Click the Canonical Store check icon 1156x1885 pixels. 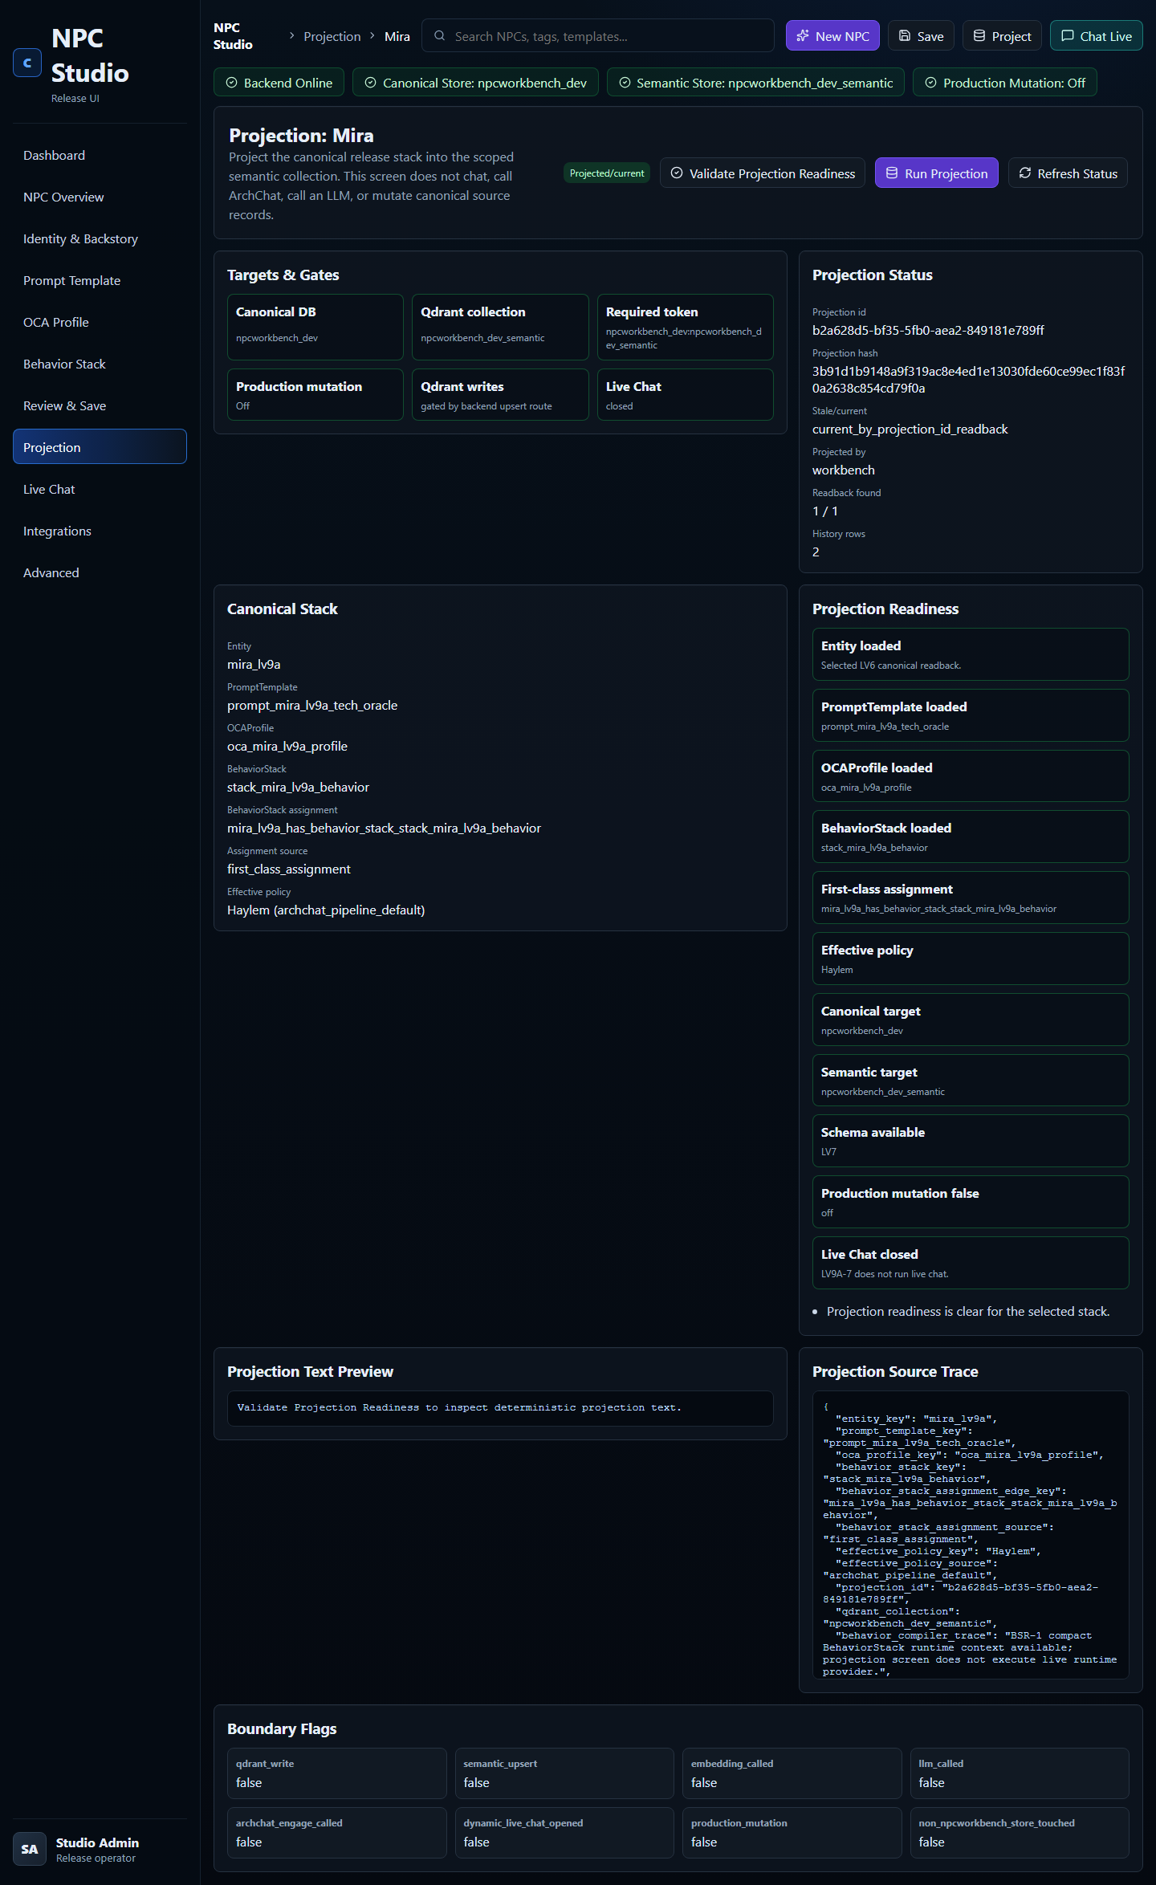click(x=370, y=83)
